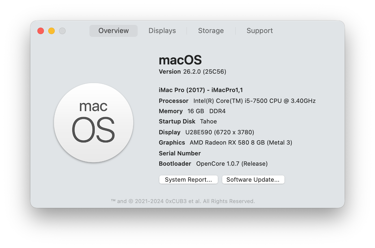Minimize the window using yellow button
Viewport: 375px width, 248px height.
(51, 31)
